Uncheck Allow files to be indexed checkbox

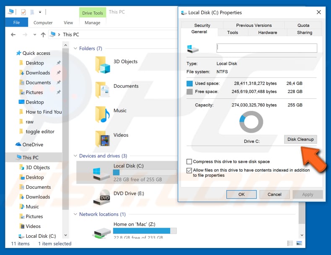189,170
